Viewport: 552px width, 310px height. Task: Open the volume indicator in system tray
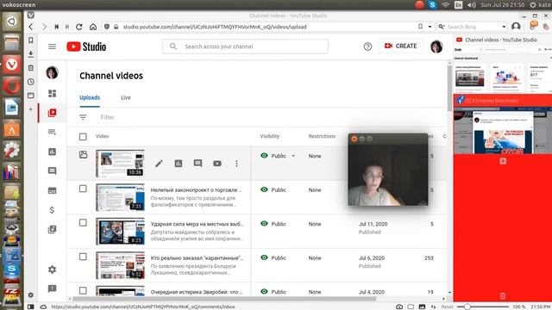coord(472,5)
